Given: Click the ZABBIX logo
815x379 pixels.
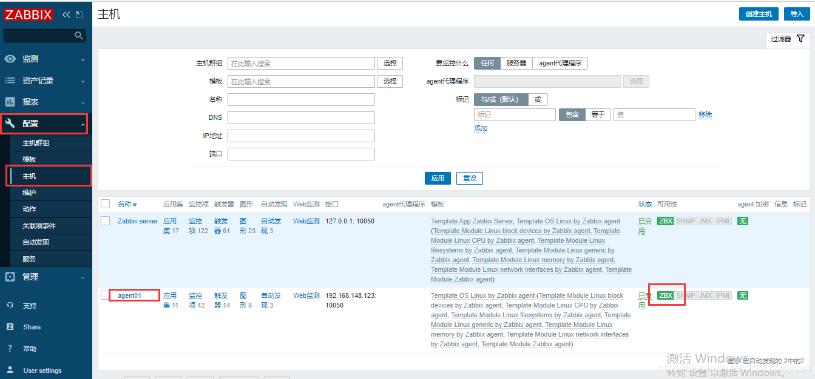Looking at the screenshot, I should coord(29,15).
